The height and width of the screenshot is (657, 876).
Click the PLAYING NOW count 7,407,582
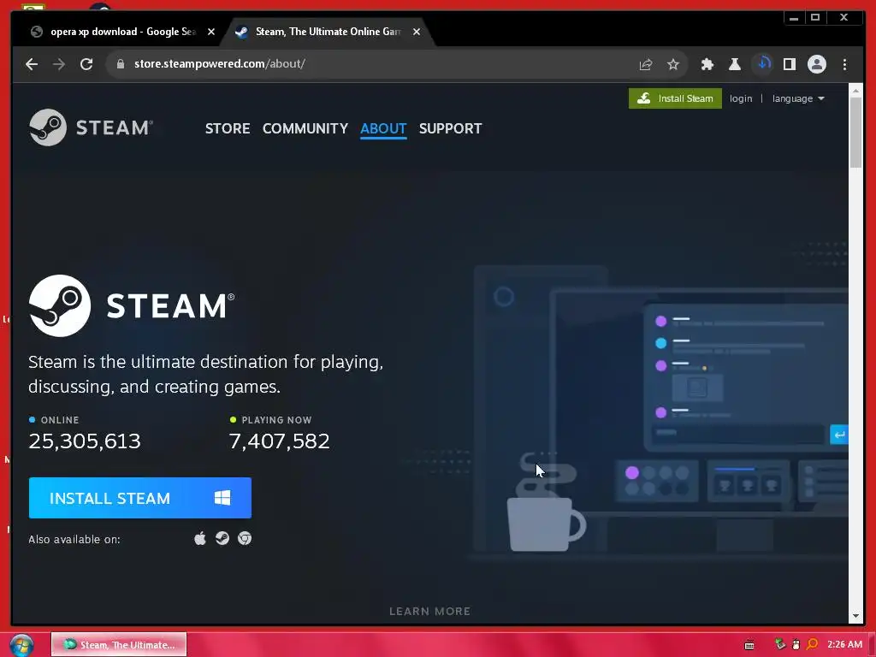[280, 441]
